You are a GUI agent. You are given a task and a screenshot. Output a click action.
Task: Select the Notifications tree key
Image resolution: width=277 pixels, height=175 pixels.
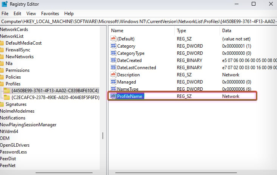[12, 118]
